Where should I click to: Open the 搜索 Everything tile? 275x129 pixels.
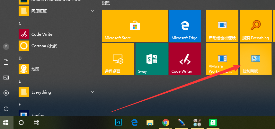256,26
